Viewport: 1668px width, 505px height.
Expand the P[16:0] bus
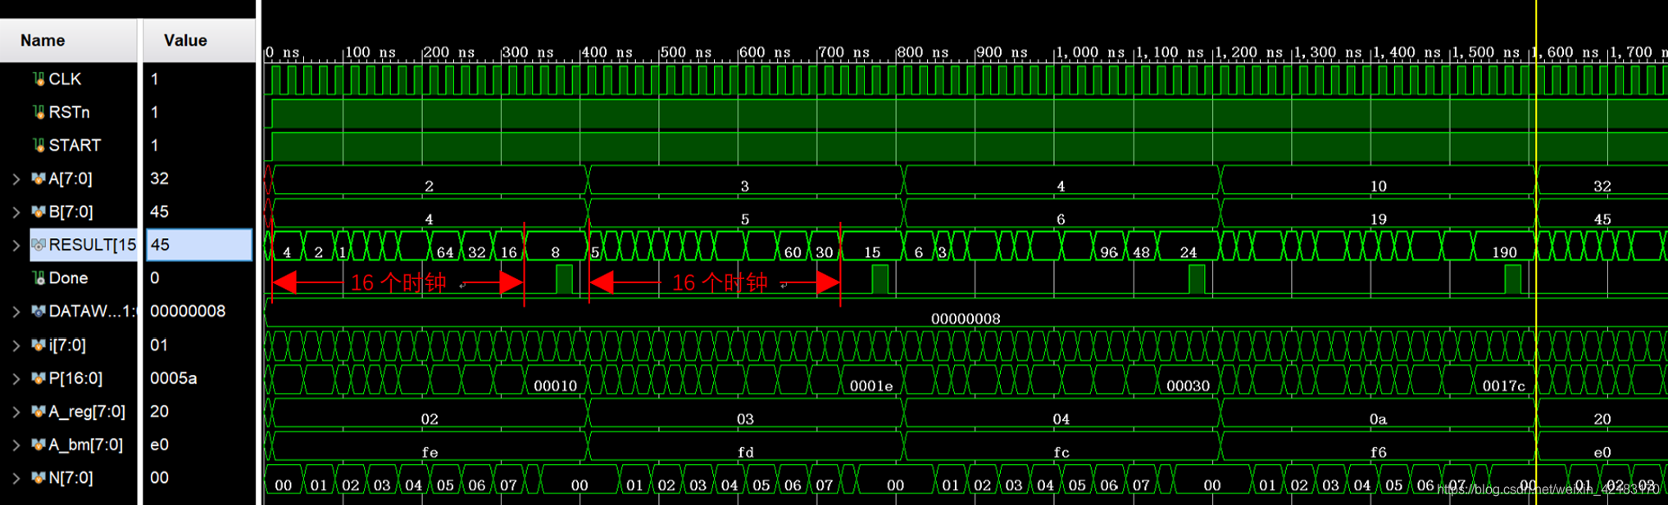click(x=16, y=378)
